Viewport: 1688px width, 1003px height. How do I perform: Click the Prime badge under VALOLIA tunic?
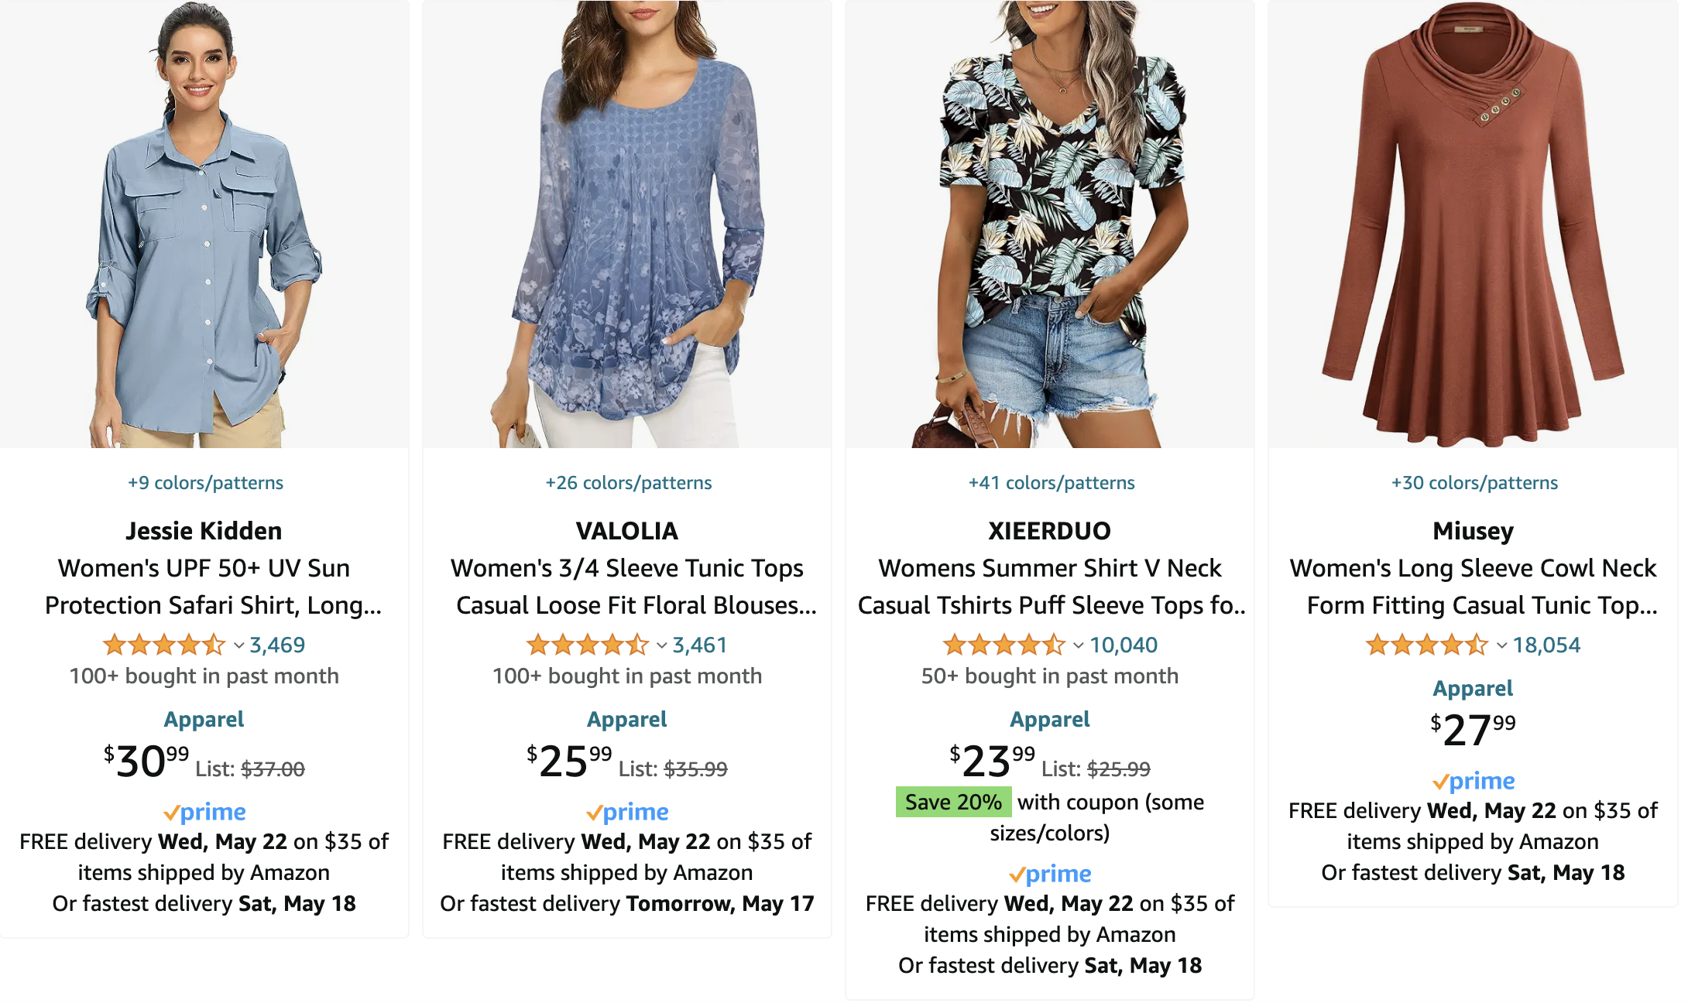click(x=627, y=811)
